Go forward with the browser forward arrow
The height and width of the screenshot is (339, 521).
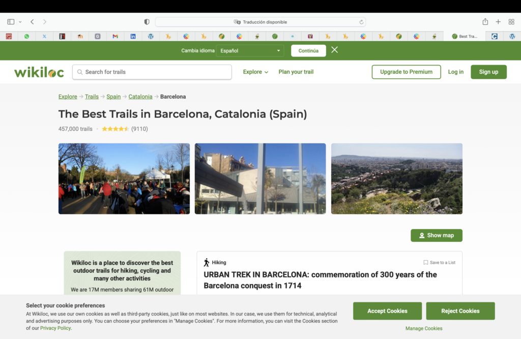(x=45, y=22)
